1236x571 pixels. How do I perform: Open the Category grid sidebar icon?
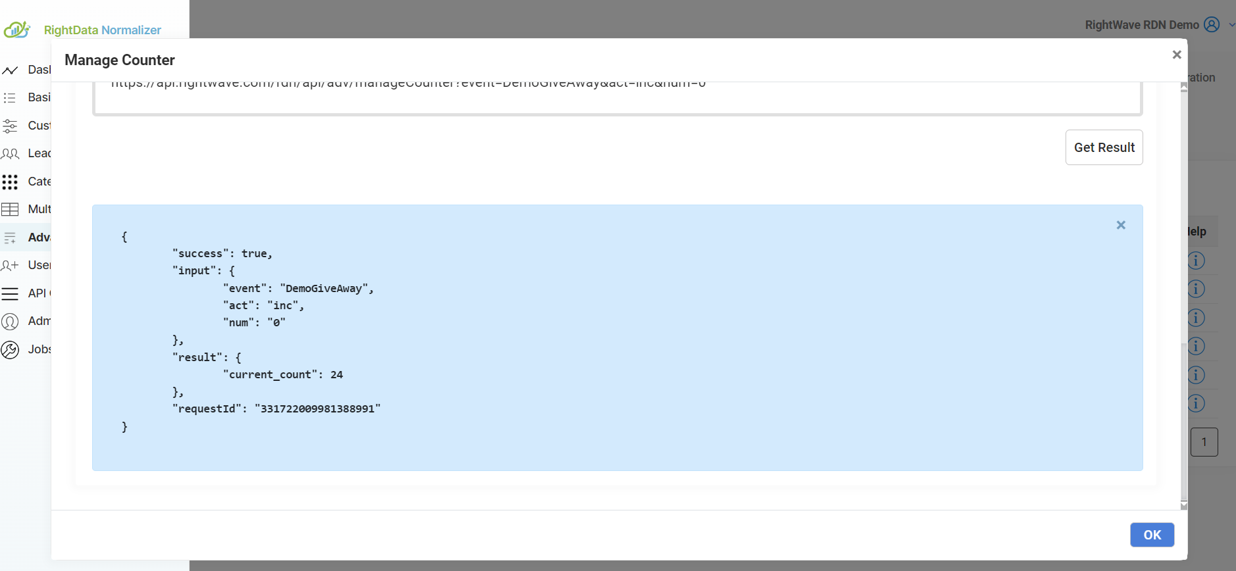10,182
